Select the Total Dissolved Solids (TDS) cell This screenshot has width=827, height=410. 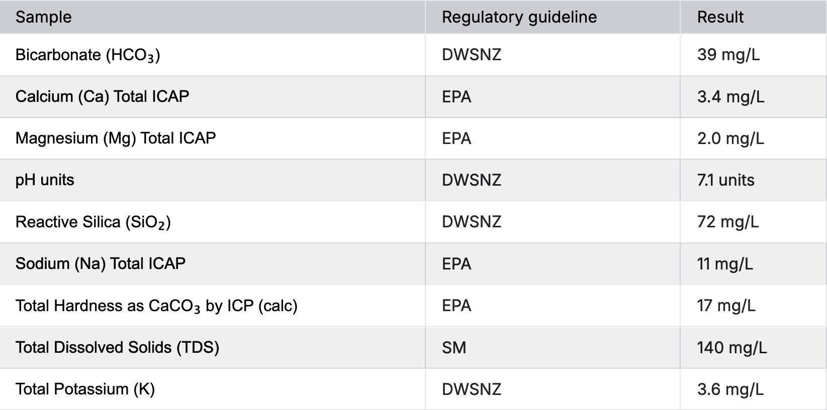pyautogui.click(x=117, y=347)
